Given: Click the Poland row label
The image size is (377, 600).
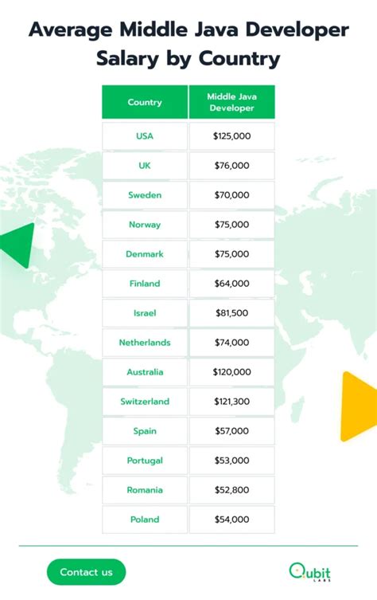Looking at the screenshot, I should [x=145, y=519].
